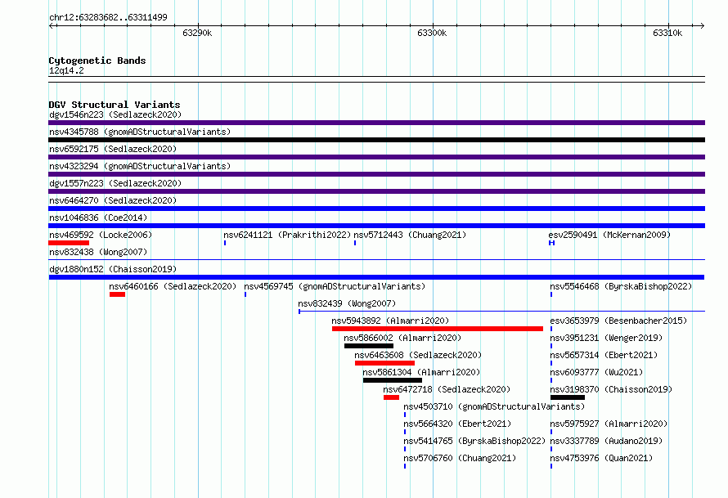Image resolution: width=728 pixels, height=498 pixels.
Task: Click nsv5975927 (Almarri2020) label
Action: [x=609, y=424]
